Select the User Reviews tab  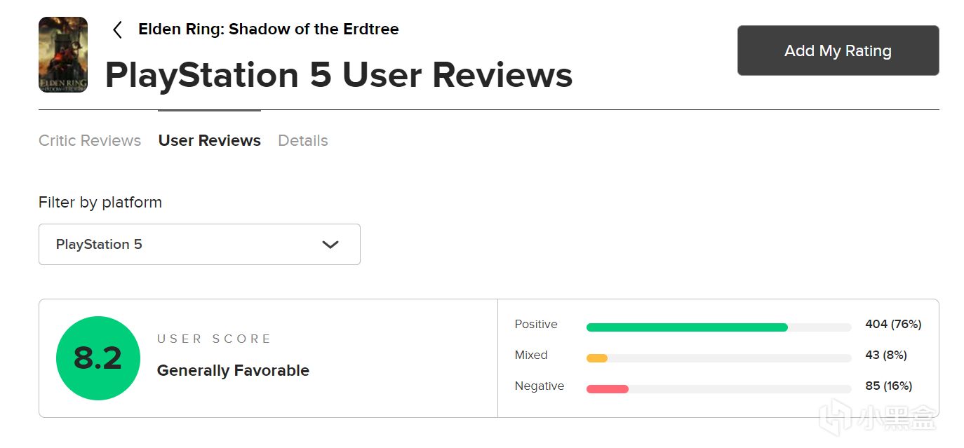click(x=210, y=140)
